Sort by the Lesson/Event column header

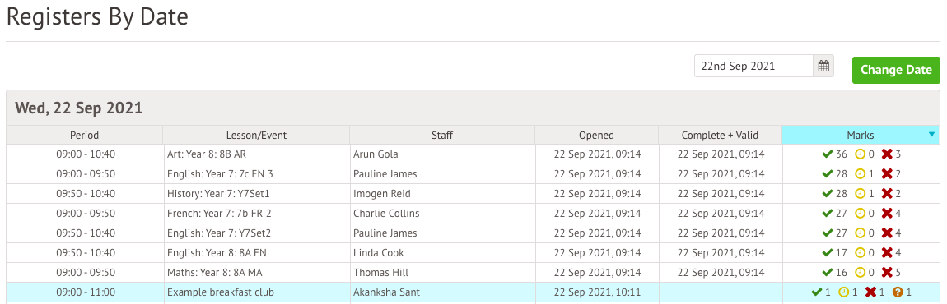click(x=256, y=135)
